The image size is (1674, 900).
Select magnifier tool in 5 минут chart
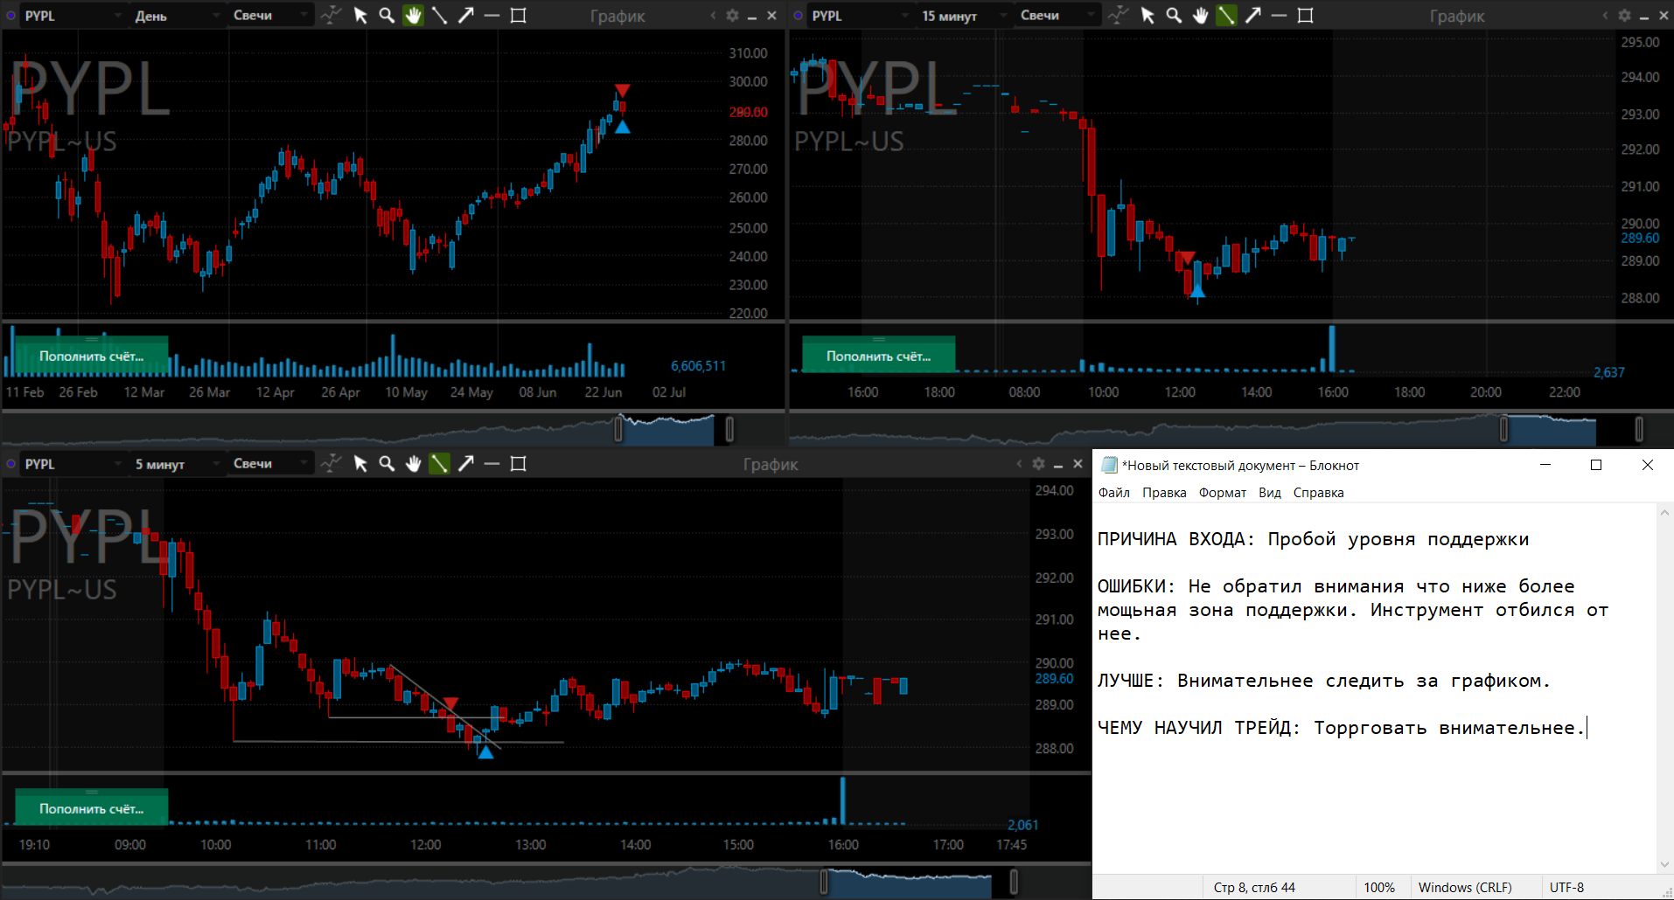(387, 463)
